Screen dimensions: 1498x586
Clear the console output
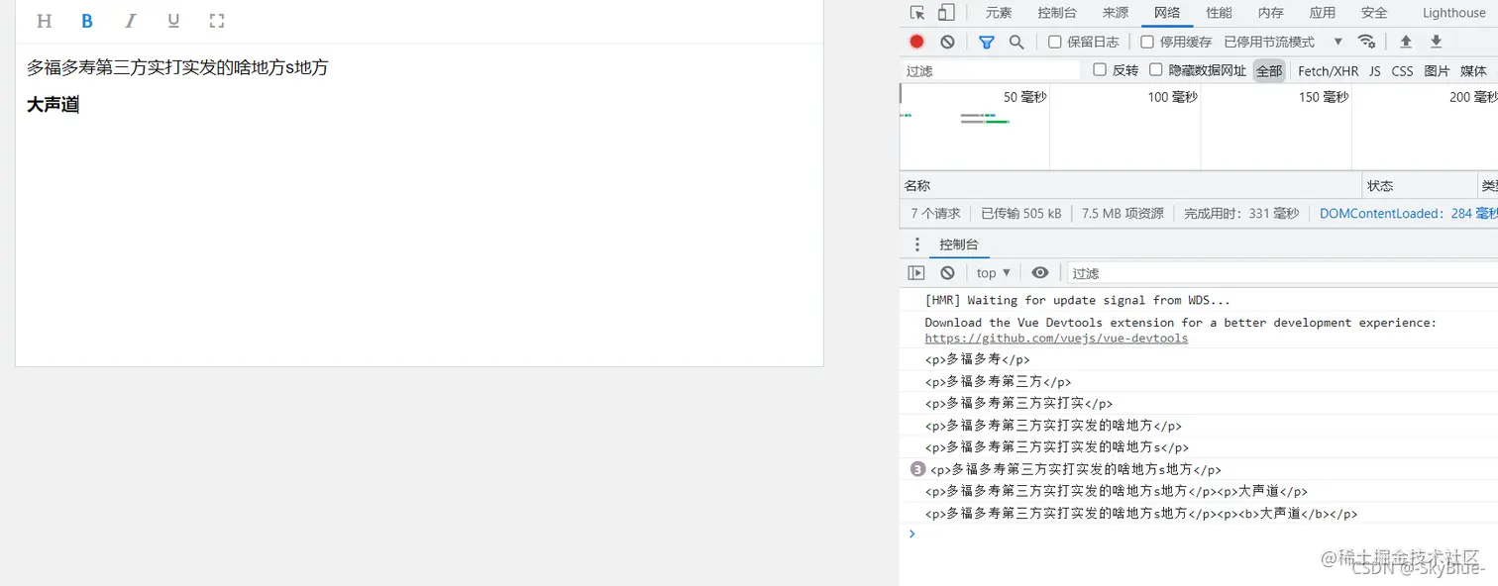947,273
